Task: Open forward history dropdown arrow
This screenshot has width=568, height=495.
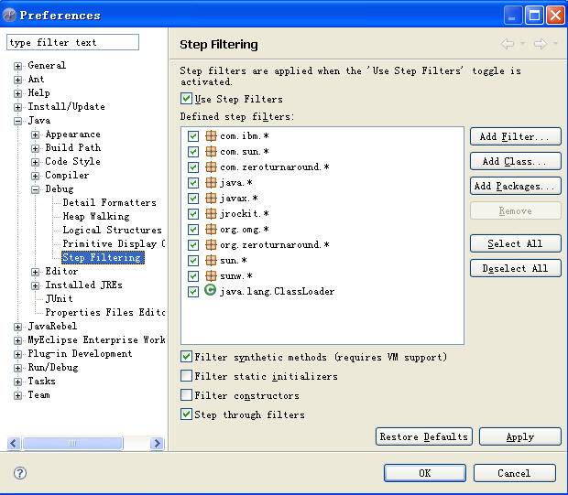Action: tap(555, 43)
